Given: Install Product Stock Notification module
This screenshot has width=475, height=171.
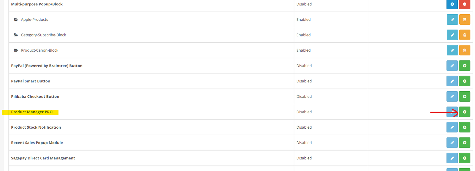Looking at the screenshot, I should pos(464,127).
